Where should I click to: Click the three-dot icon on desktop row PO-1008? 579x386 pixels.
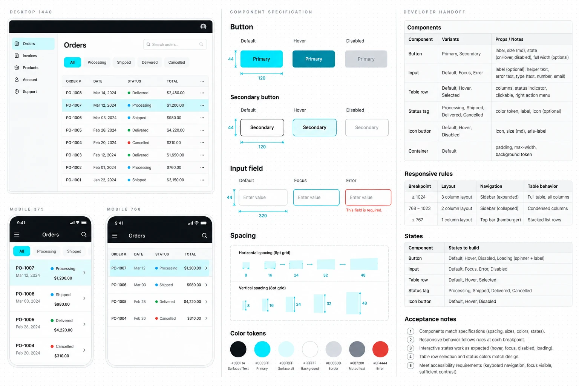pos(202,93)
